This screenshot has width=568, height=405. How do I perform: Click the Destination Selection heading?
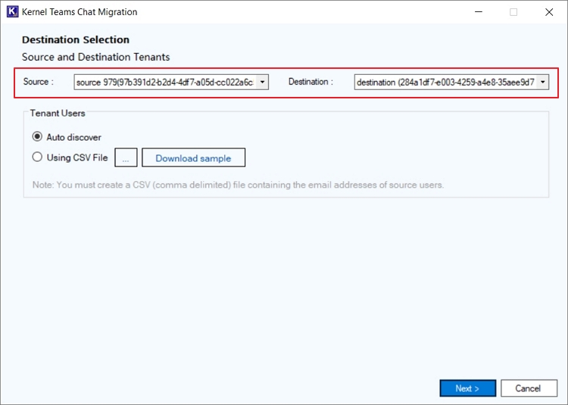[76, 39]
